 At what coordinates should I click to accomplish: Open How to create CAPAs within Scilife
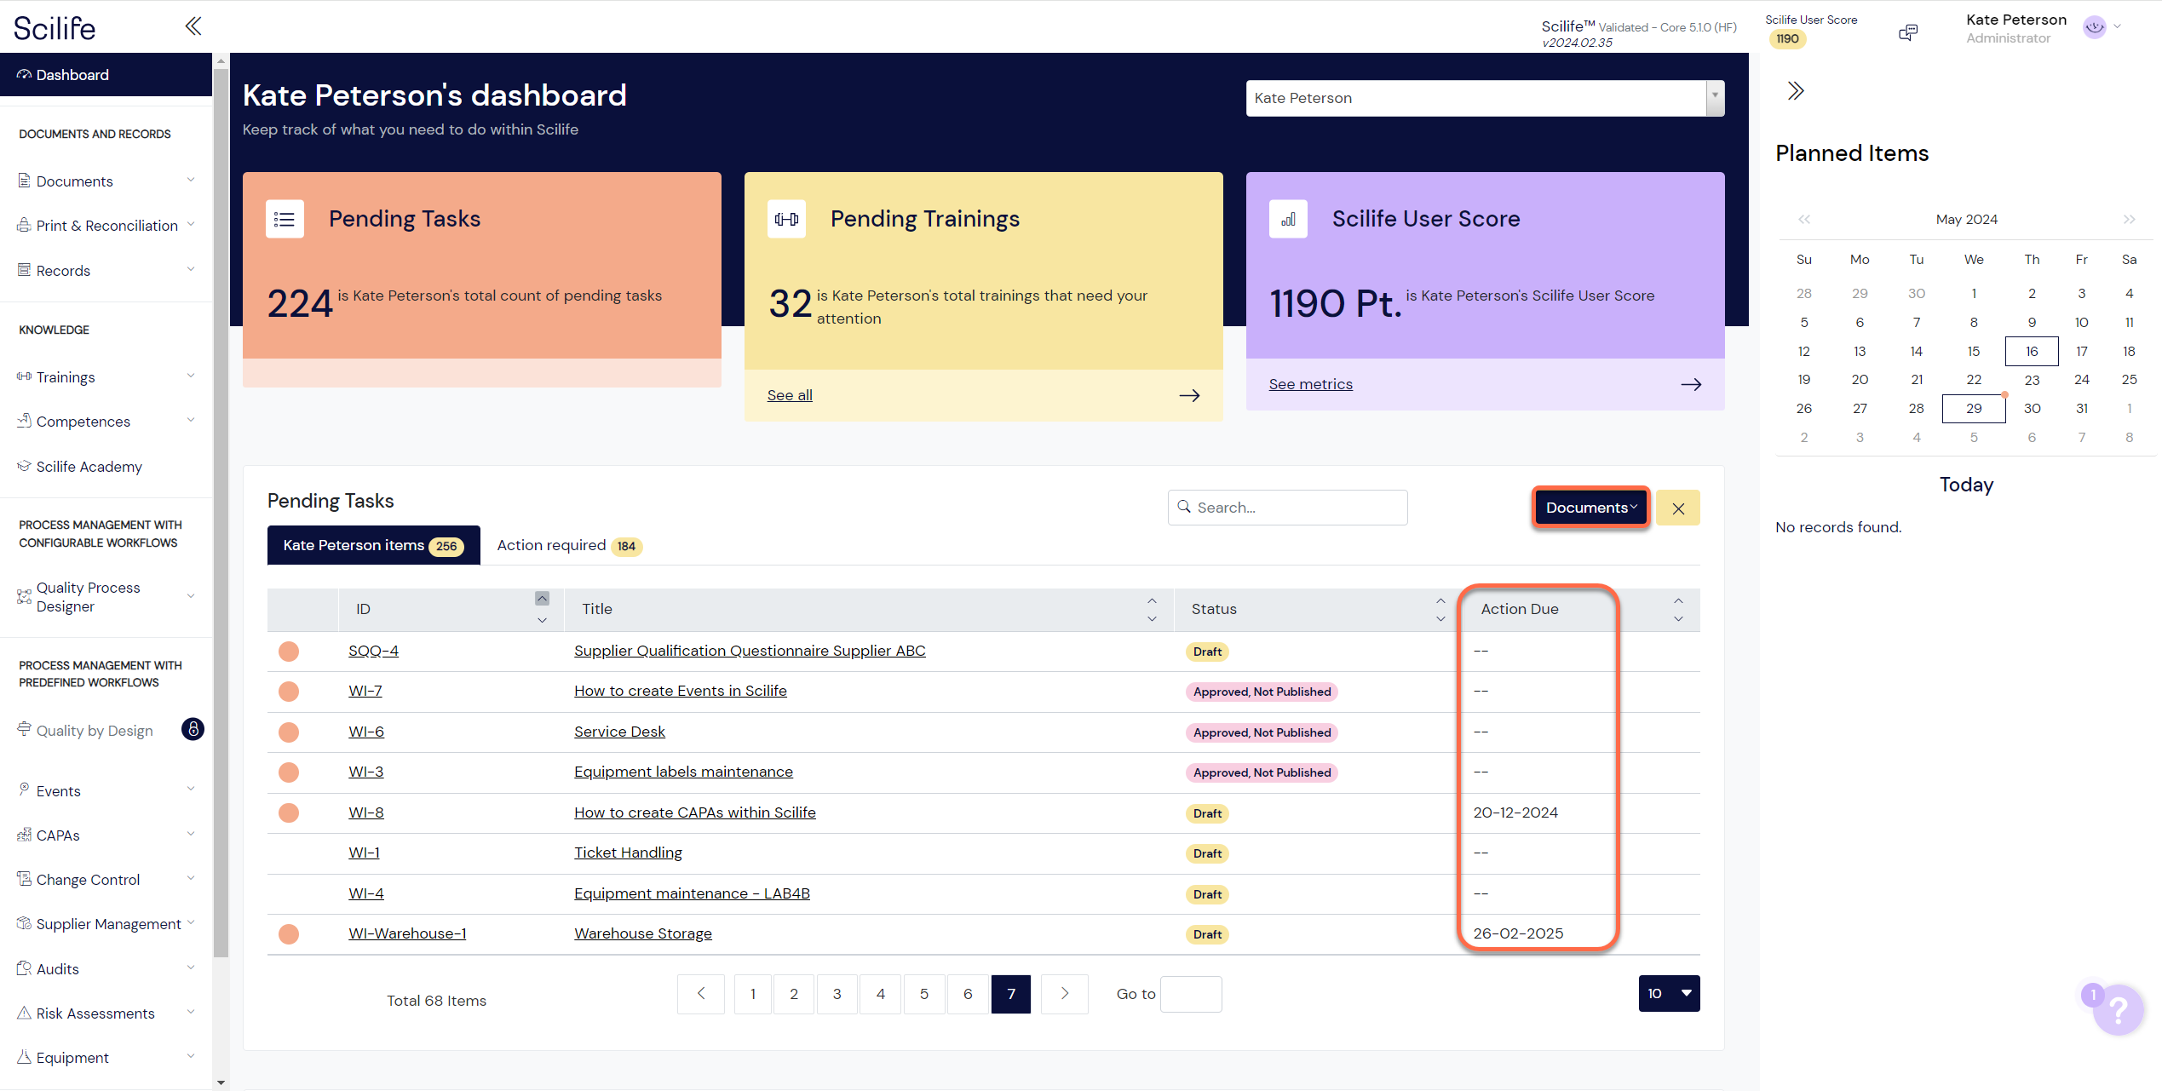click(x=694, y=813)
